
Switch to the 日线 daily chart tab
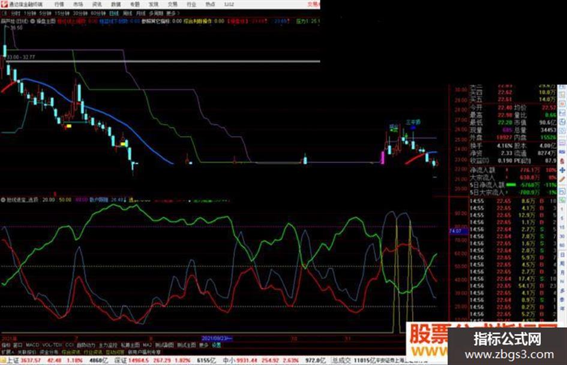(114, 13)
